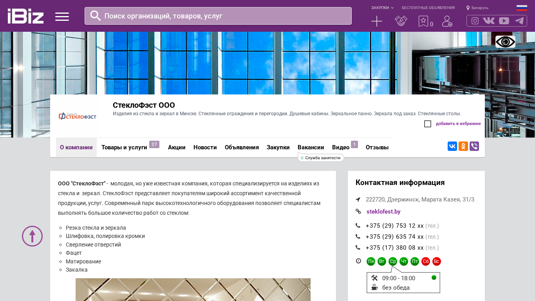Click the tile mirror product image
Viewport: 535px width, 301px height.
click(x=193, y=290)
